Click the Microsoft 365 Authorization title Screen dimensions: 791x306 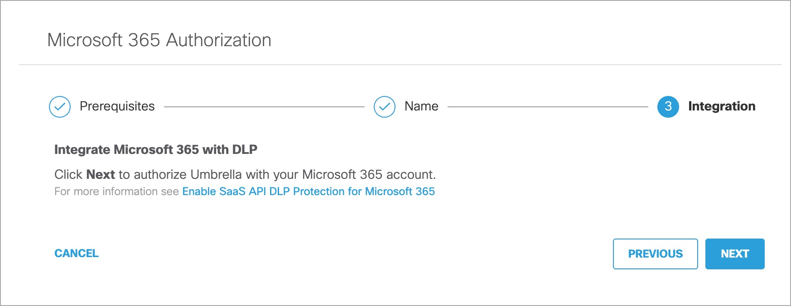tap(159, 40)
